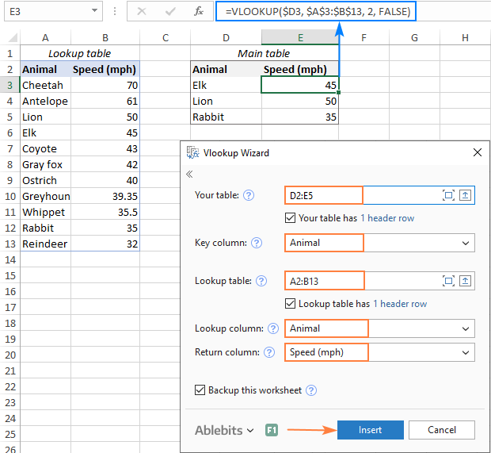Viewport: 491px width, 453px height.
Task: Click select range icon in Lookup table field
Action: [x=466, y=281]
